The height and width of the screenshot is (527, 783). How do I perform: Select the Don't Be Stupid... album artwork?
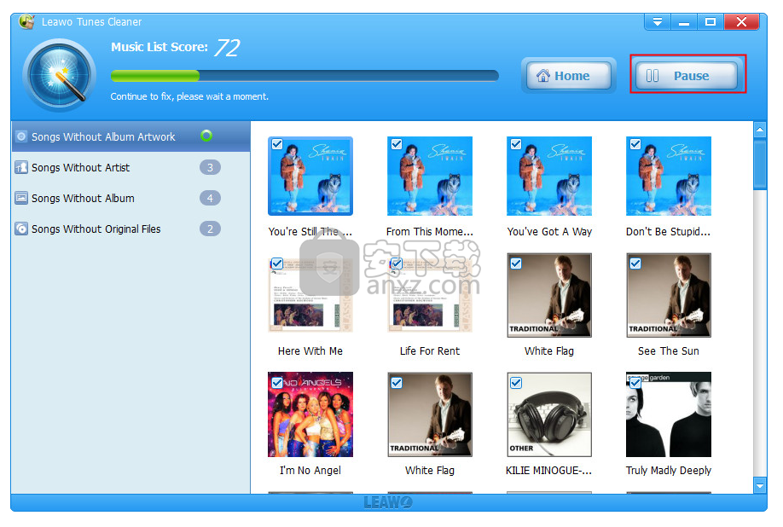pyautogui.click(x=668, y=177)
